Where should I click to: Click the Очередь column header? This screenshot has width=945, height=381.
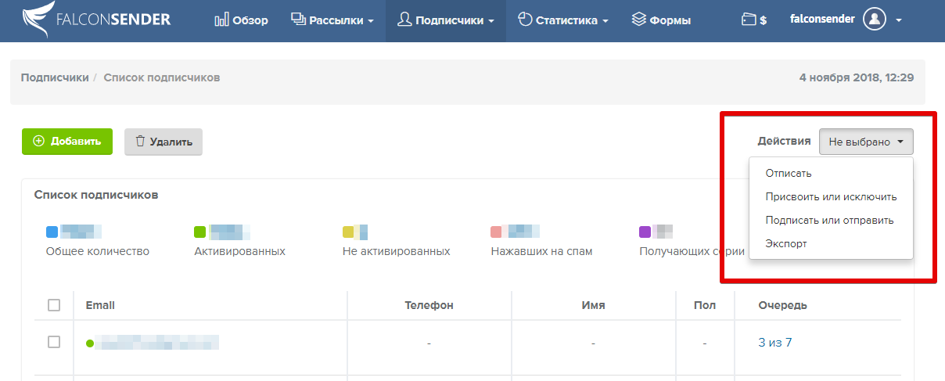tap(782, 305)
